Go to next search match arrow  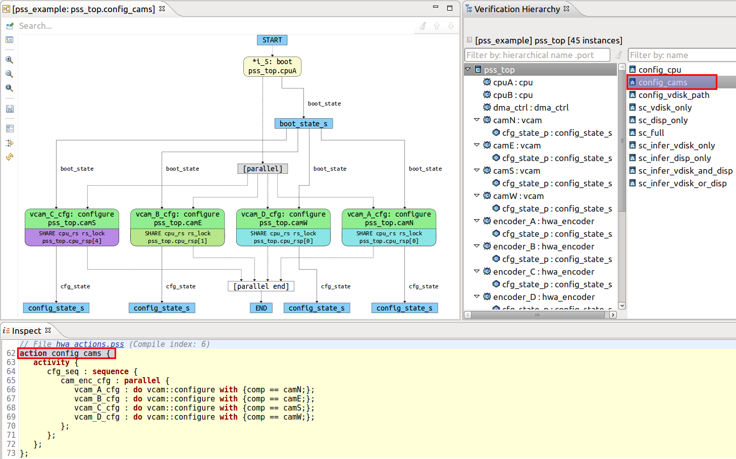coord(451,26)
